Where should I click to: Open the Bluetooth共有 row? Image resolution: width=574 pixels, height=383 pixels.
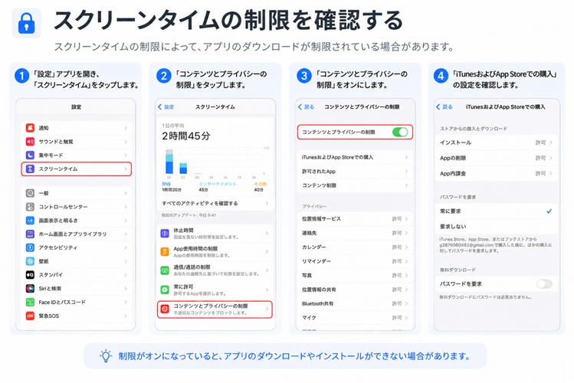pos(354,303)
